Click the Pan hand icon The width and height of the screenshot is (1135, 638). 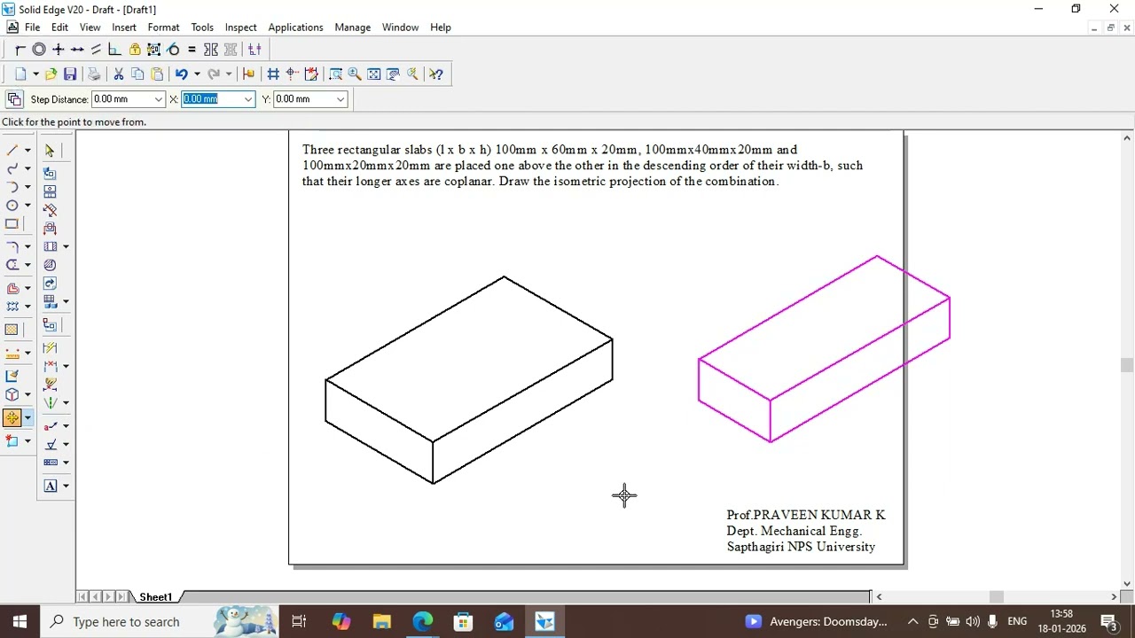(x=394, y=74)
